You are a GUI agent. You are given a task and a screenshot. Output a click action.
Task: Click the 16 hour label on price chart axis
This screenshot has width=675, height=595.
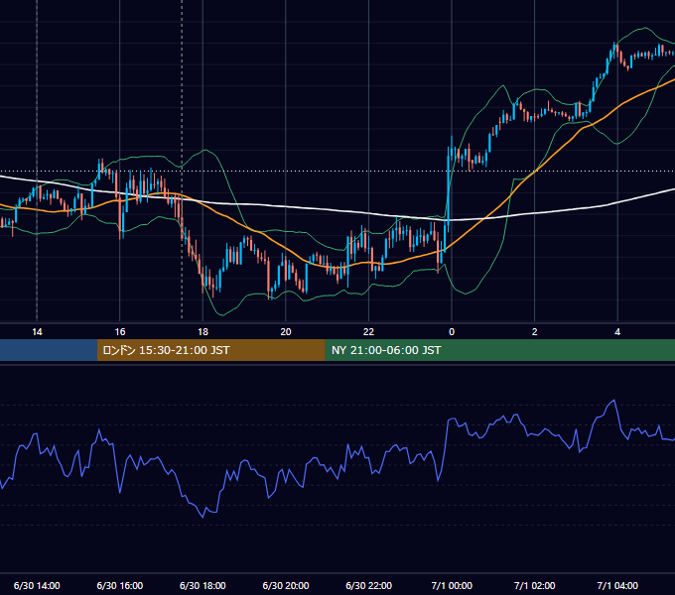(x=120, y=332)
